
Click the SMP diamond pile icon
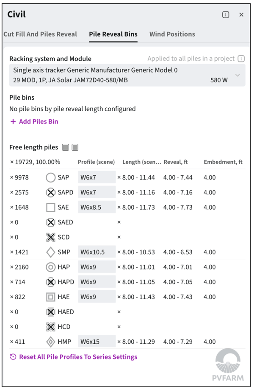point(52,252)
